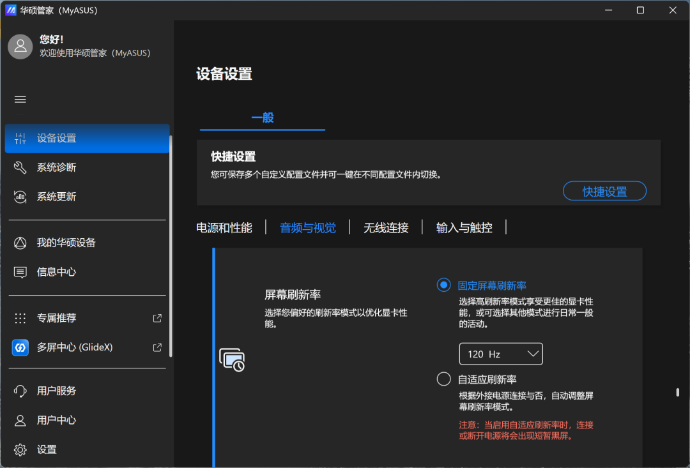Close the MyASUS window
The height and width of the screenshot is (468, 690).
(x=673, y=10)
